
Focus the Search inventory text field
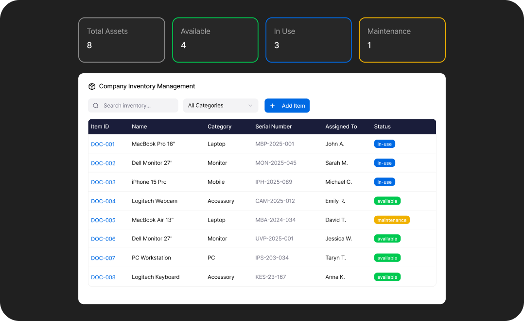point(139,106)
